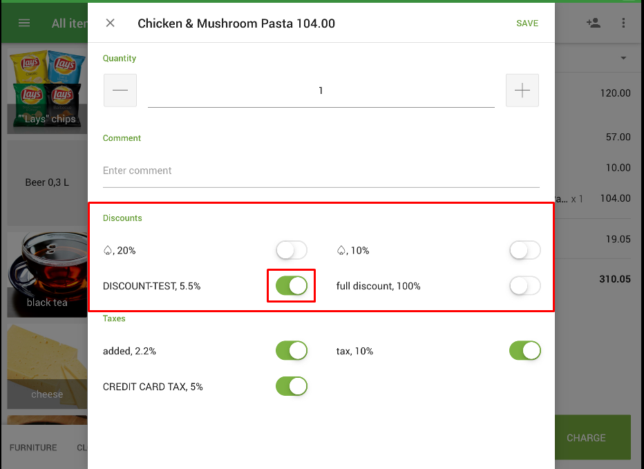The width and height of the screenshot is (644, 469).
Task: Enable the 10% discount switch
Action: click(x=524, y=250)
